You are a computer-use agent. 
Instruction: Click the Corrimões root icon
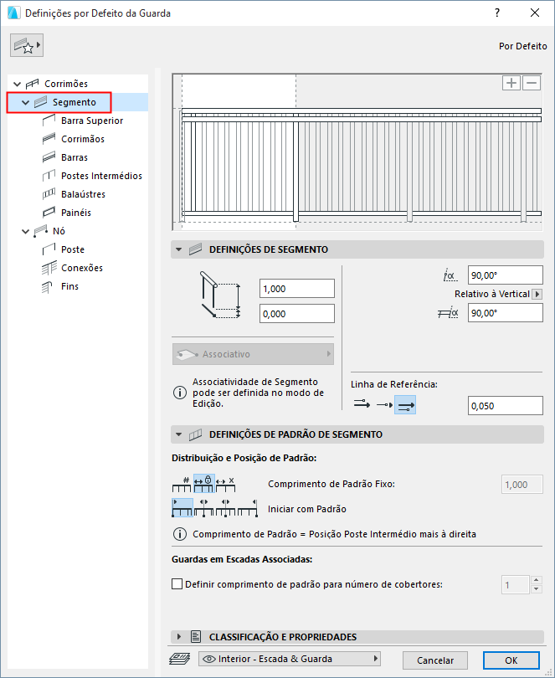click(33, 84)
